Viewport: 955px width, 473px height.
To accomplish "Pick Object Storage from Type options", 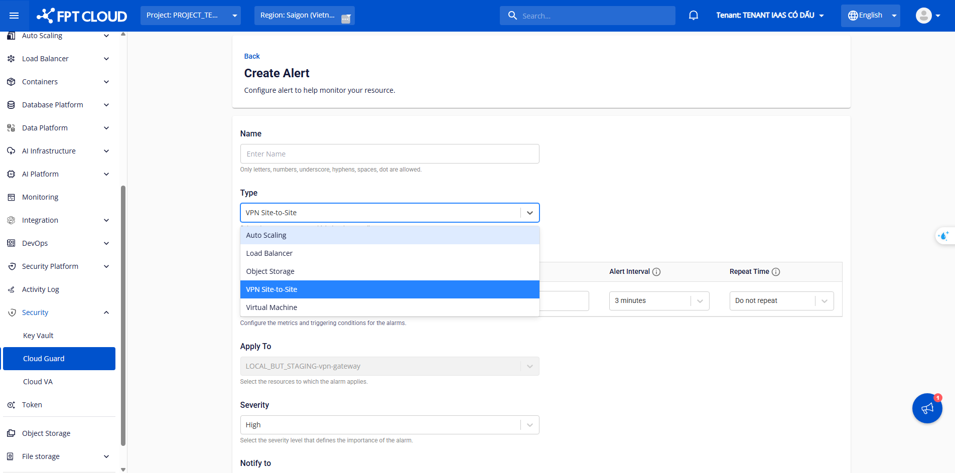I will 389,271.
